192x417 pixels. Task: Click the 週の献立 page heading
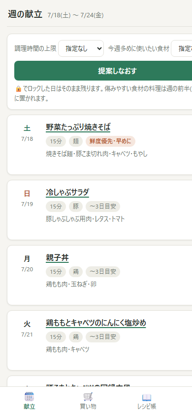pos(25,14)
